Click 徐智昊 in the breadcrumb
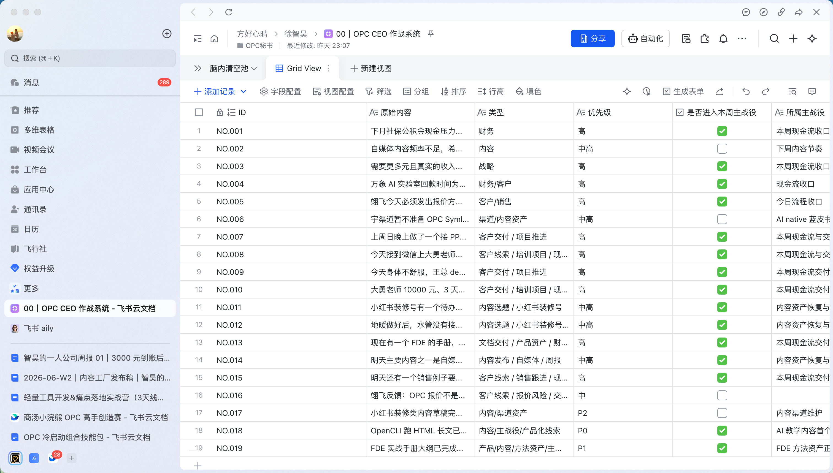833x473 pixels. coord(295,34)
